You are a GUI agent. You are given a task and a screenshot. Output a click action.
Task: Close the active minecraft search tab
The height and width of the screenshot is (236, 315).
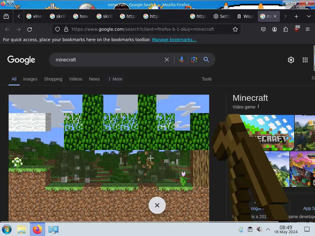275,17
